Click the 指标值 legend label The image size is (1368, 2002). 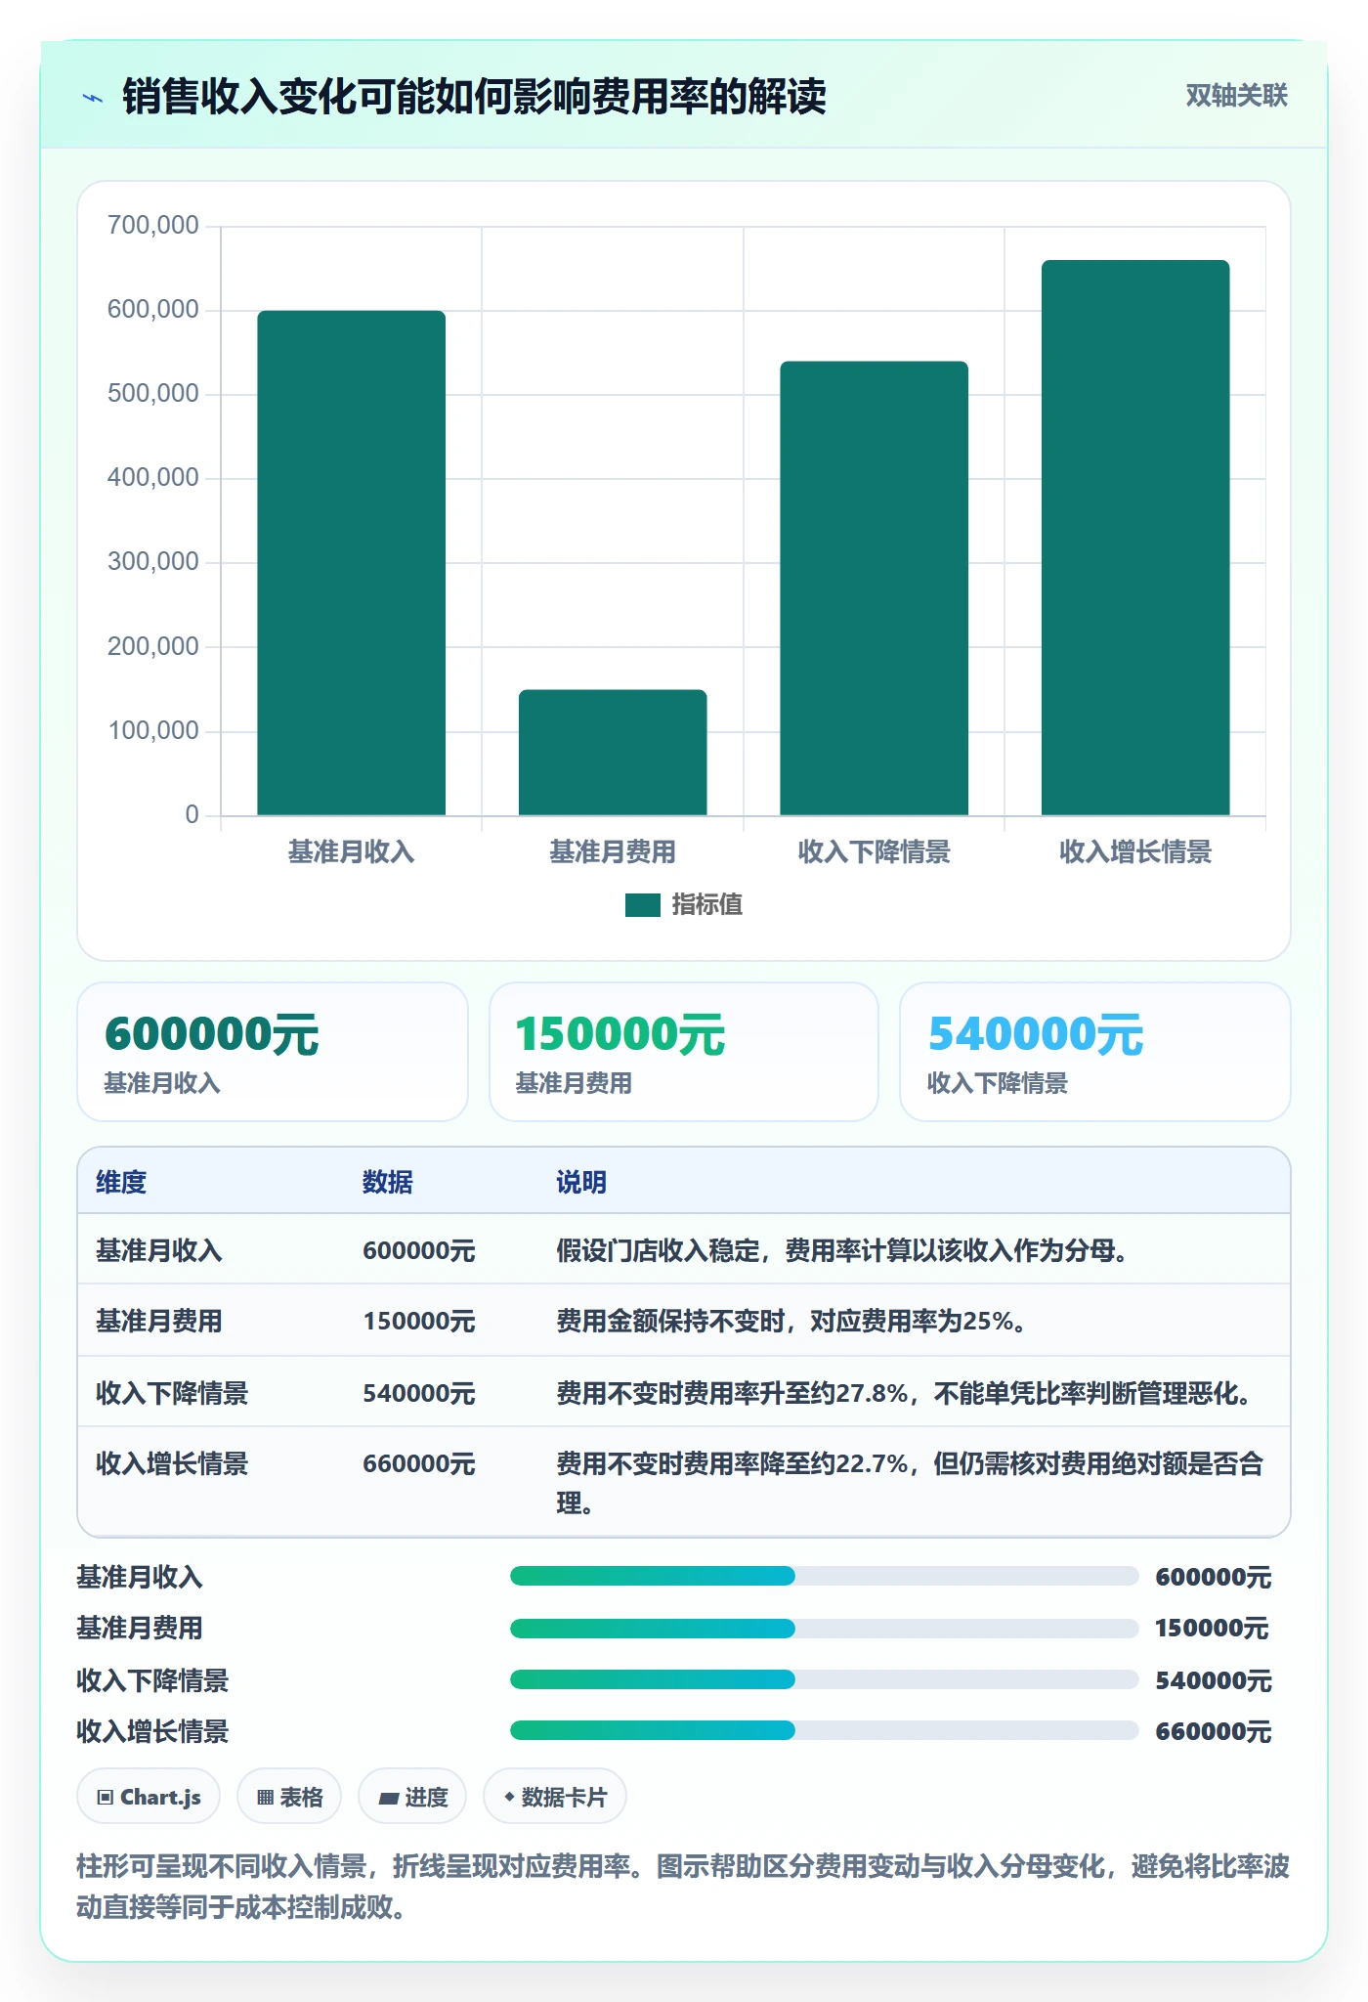[x=706, y=905]
